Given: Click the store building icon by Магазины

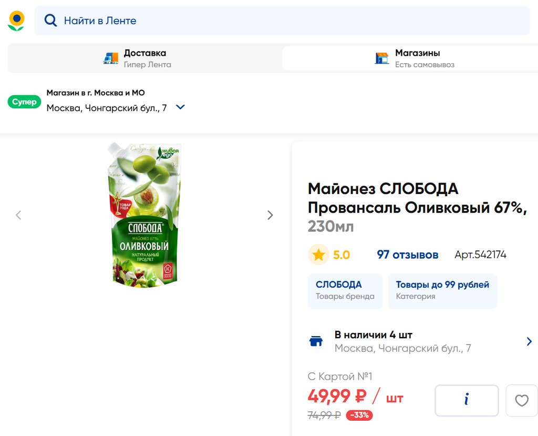Looking at the screenshot, I should click(x=382, y=58).
